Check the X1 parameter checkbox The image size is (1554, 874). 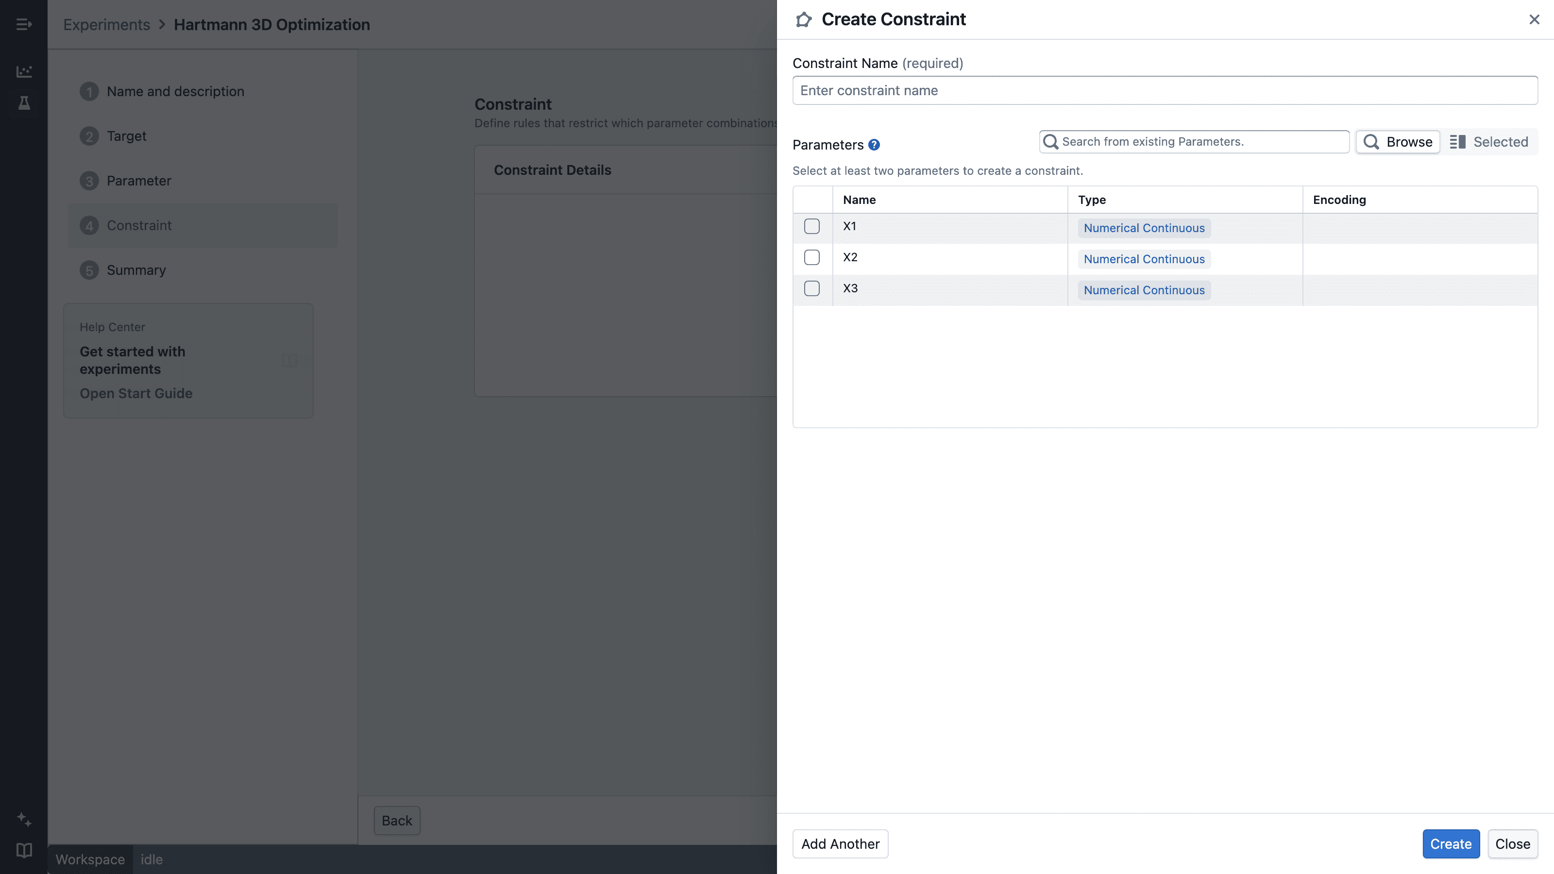pos(812,226)
